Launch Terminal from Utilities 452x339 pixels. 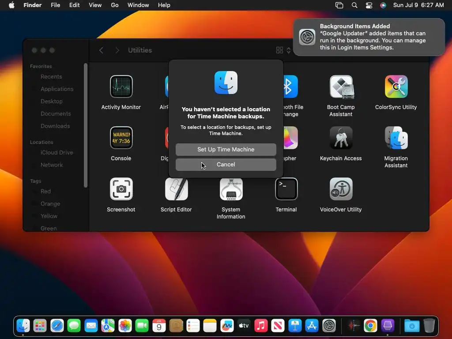click(286, 189)
